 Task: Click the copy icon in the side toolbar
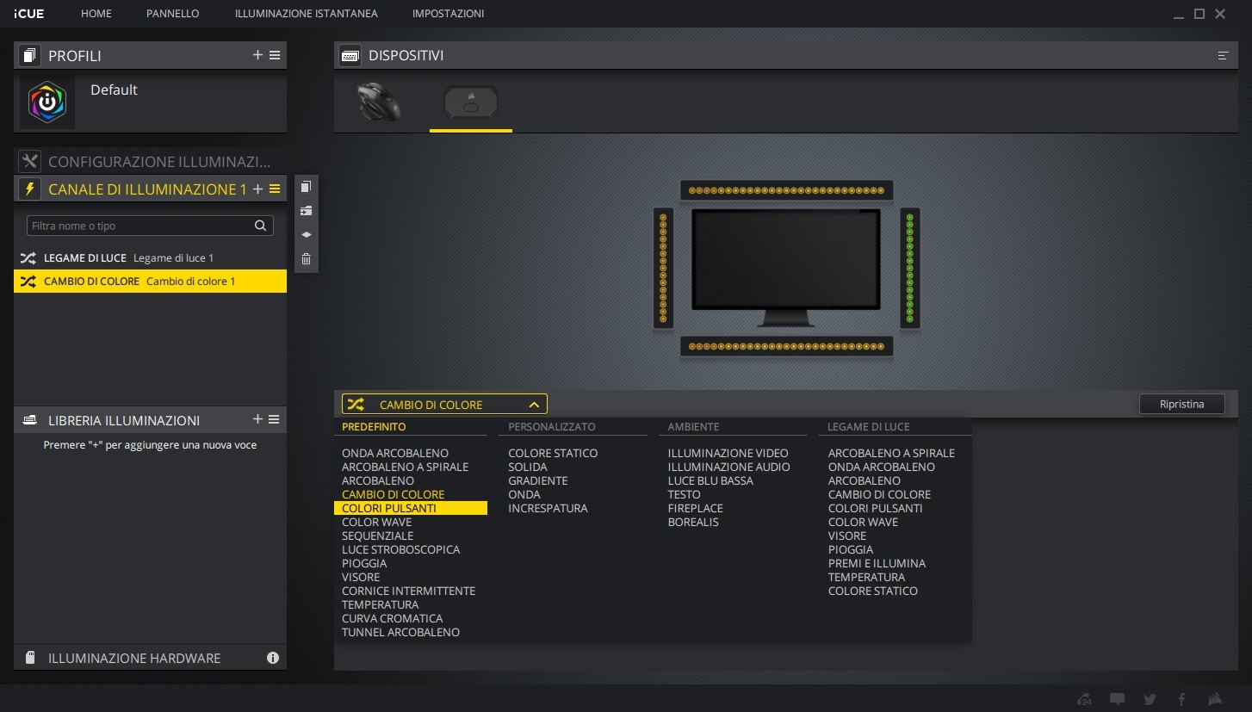coord(306,187)
